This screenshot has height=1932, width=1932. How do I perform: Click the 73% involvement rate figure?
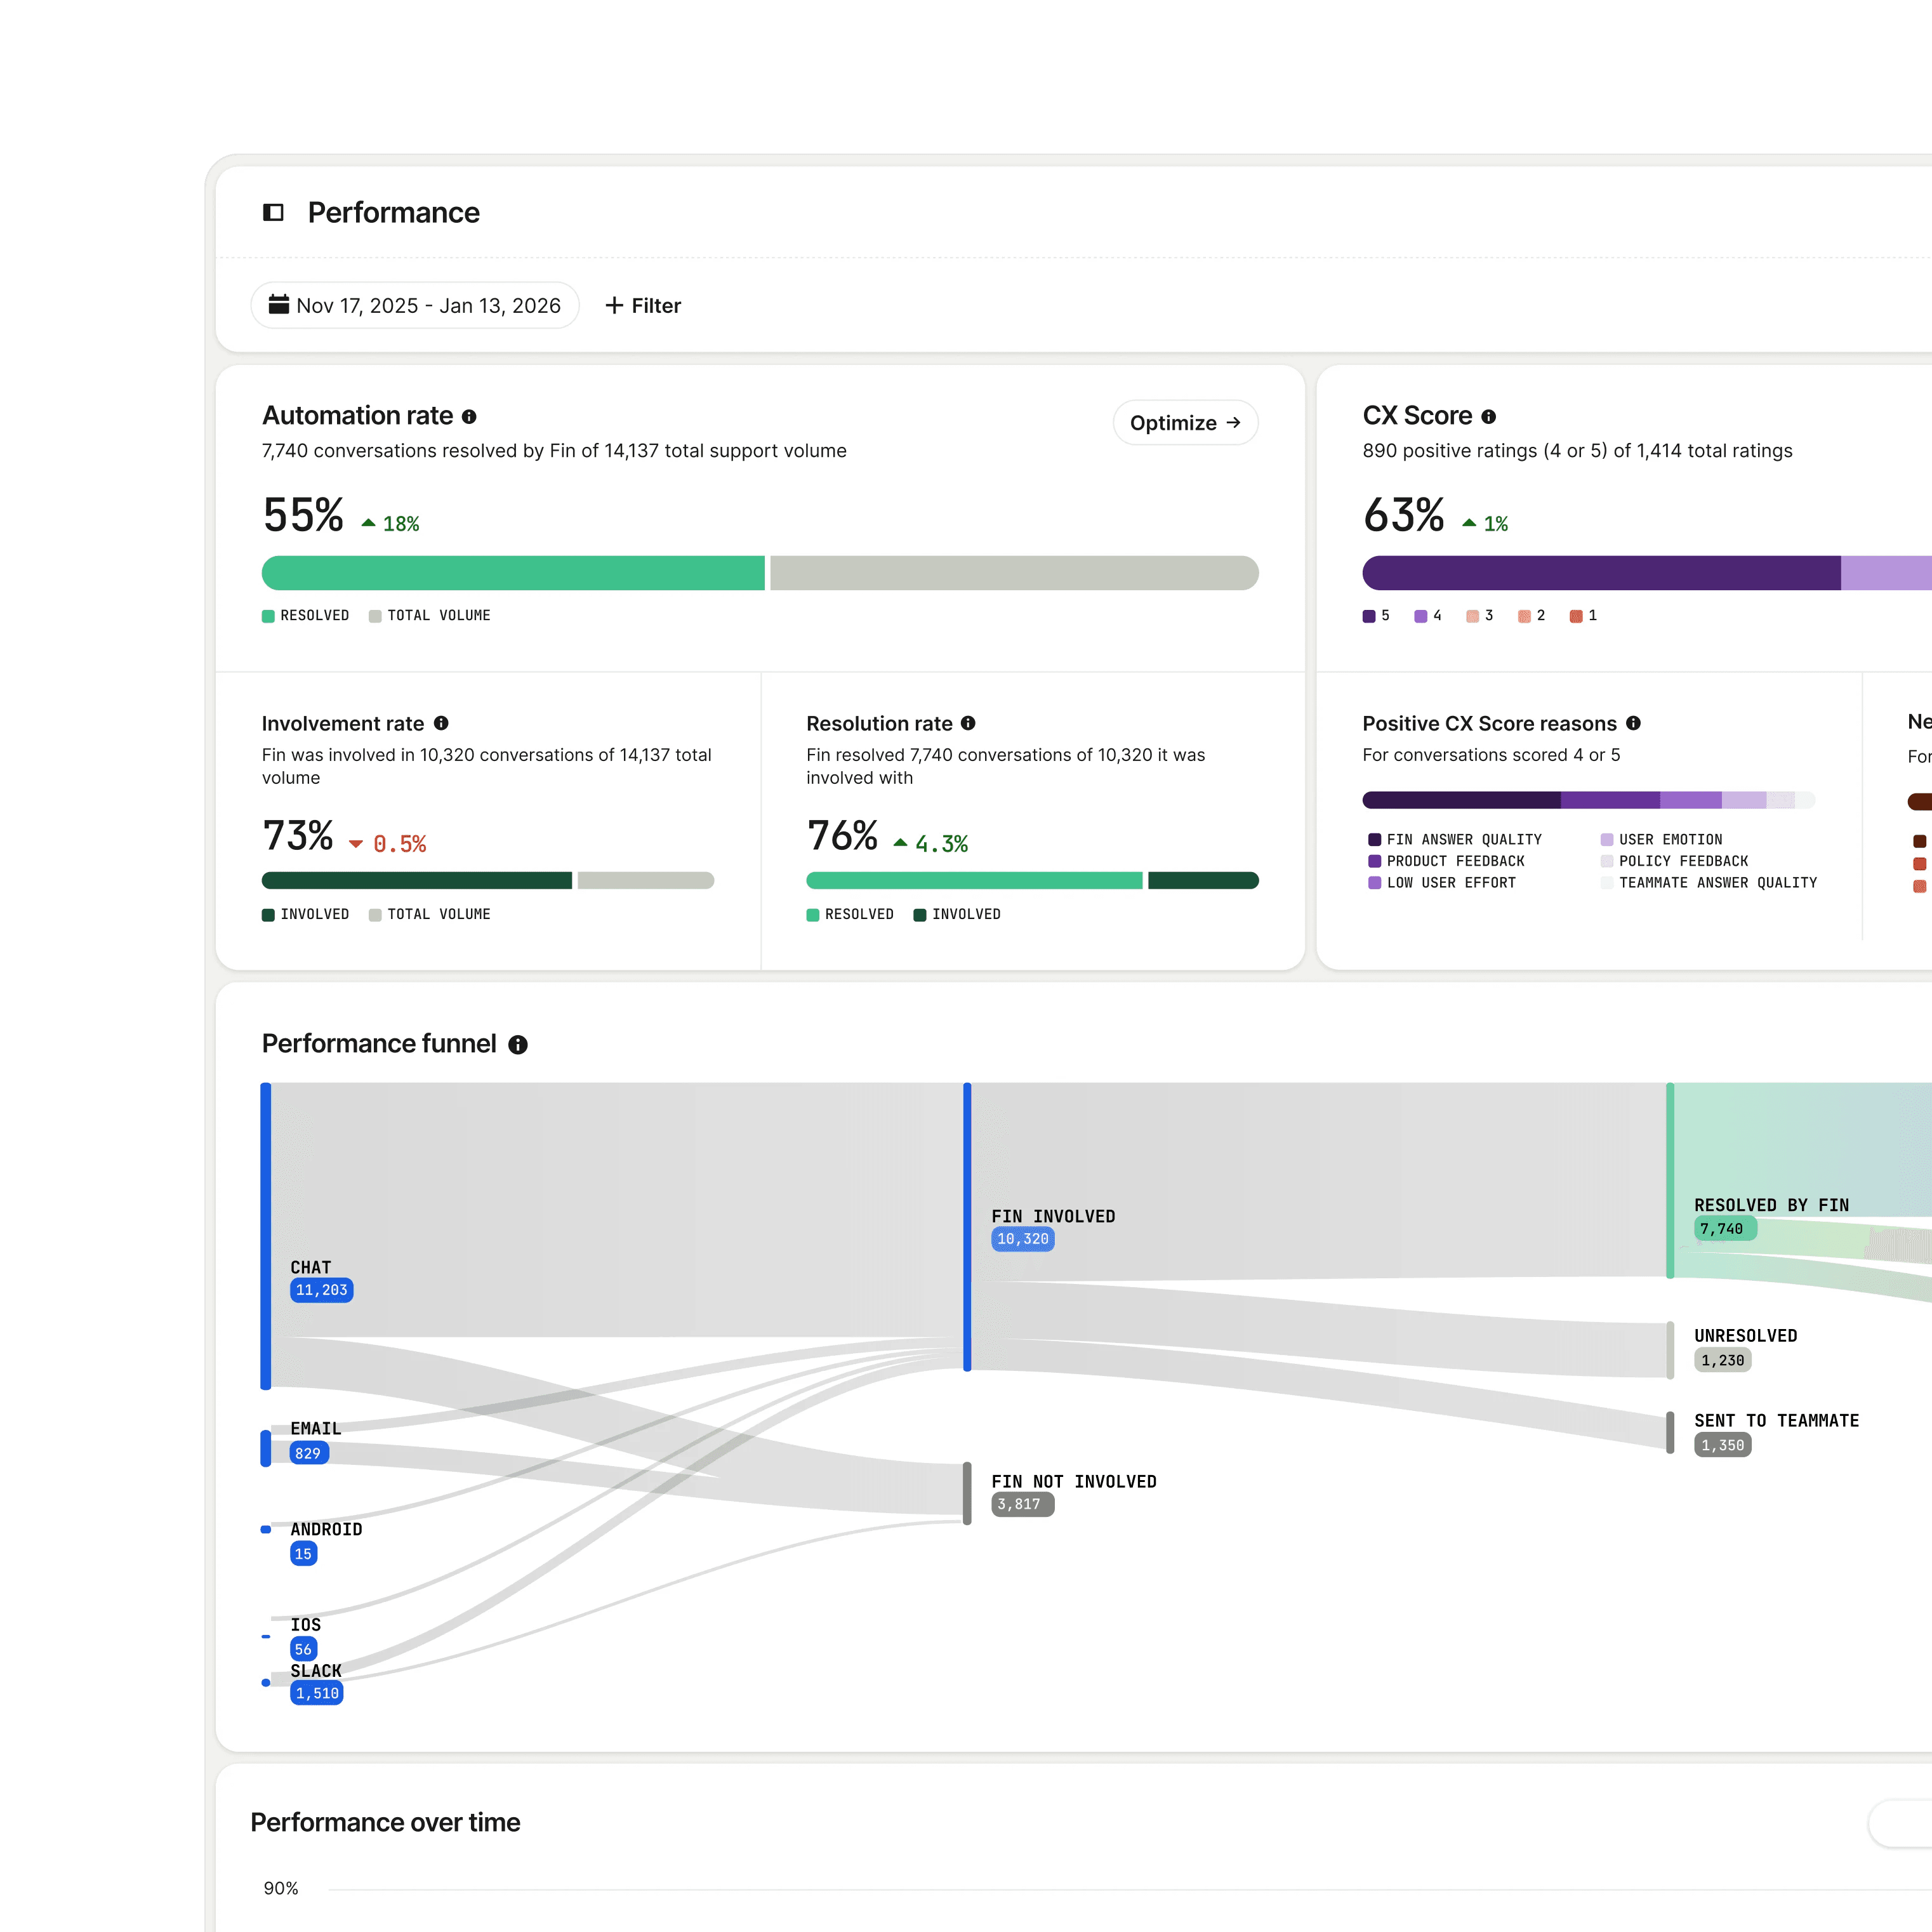point(298,836)
